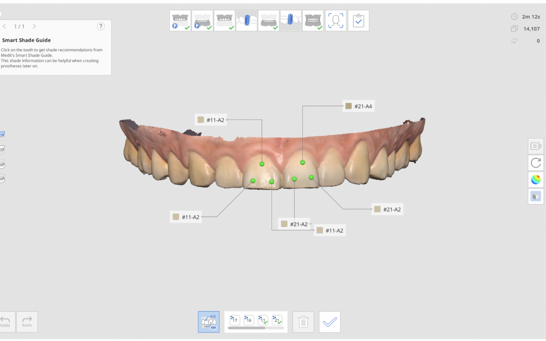
Task: Toggle tooth 17 selection chip
Action: (x=235, y=320)
